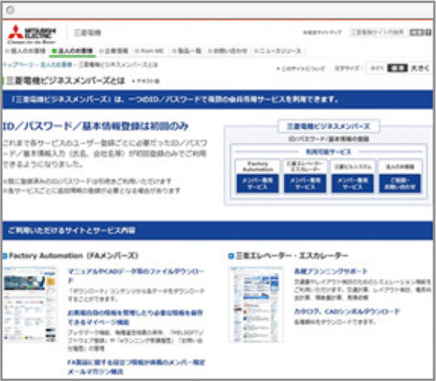Open the お問い合わせ navigation tab
Viewport: 436px width, 381px height.
coord(228,51)
